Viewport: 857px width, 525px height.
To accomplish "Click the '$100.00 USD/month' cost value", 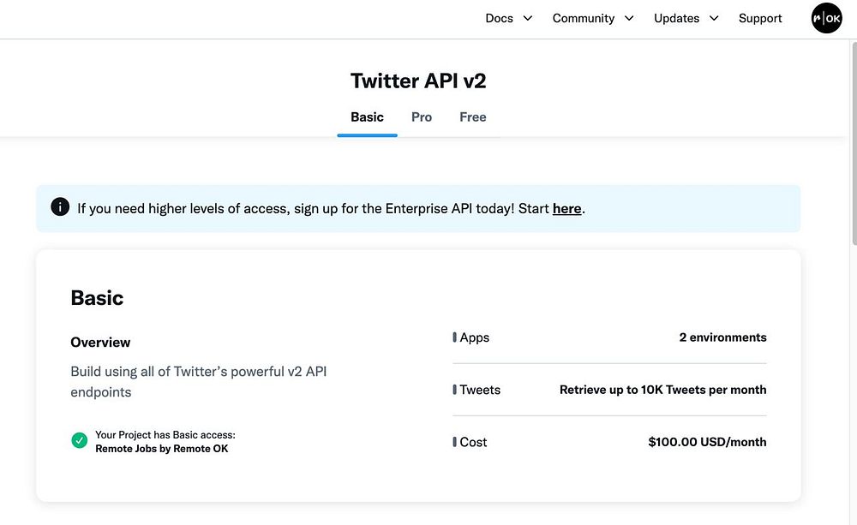I will [707, 442].
